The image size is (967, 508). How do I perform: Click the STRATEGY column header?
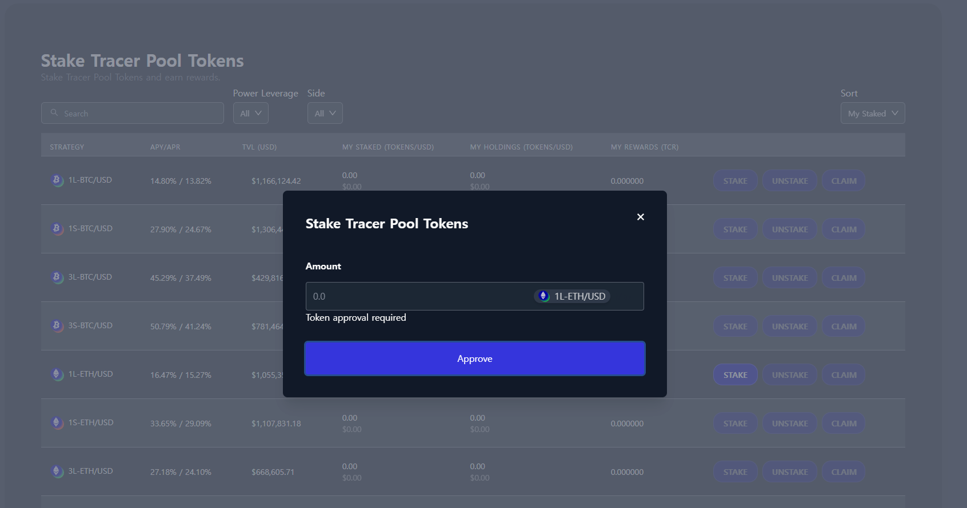tap(67, 147)
